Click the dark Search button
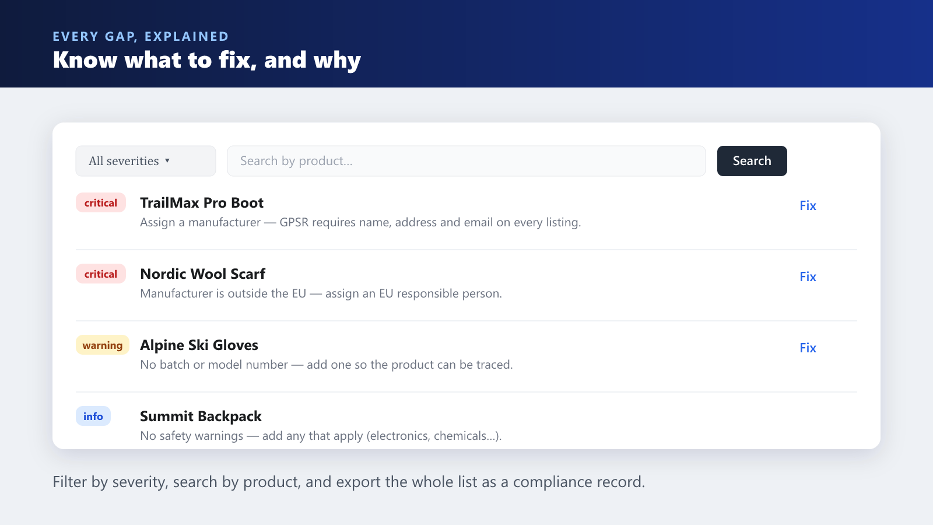This screenshot has width=933, height=525. (752, 161)
